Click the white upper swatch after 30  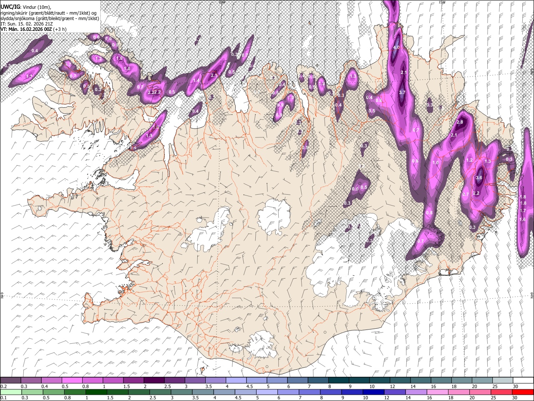coord(523,381)
